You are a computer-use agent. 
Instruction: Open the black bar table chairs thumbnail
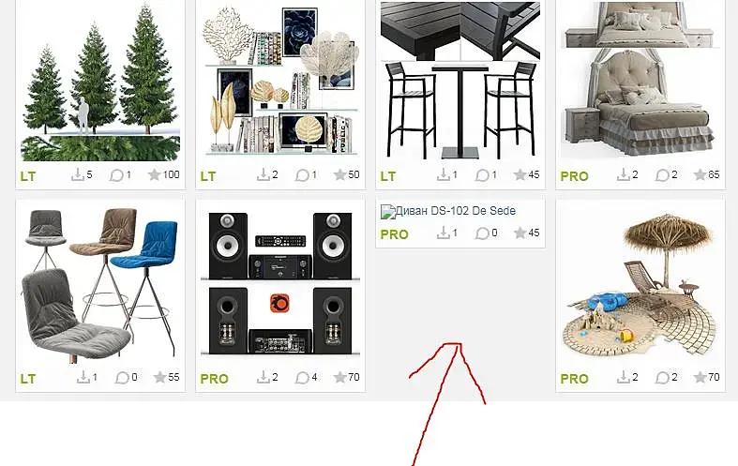pyautogui.click(x=460, y=81)
